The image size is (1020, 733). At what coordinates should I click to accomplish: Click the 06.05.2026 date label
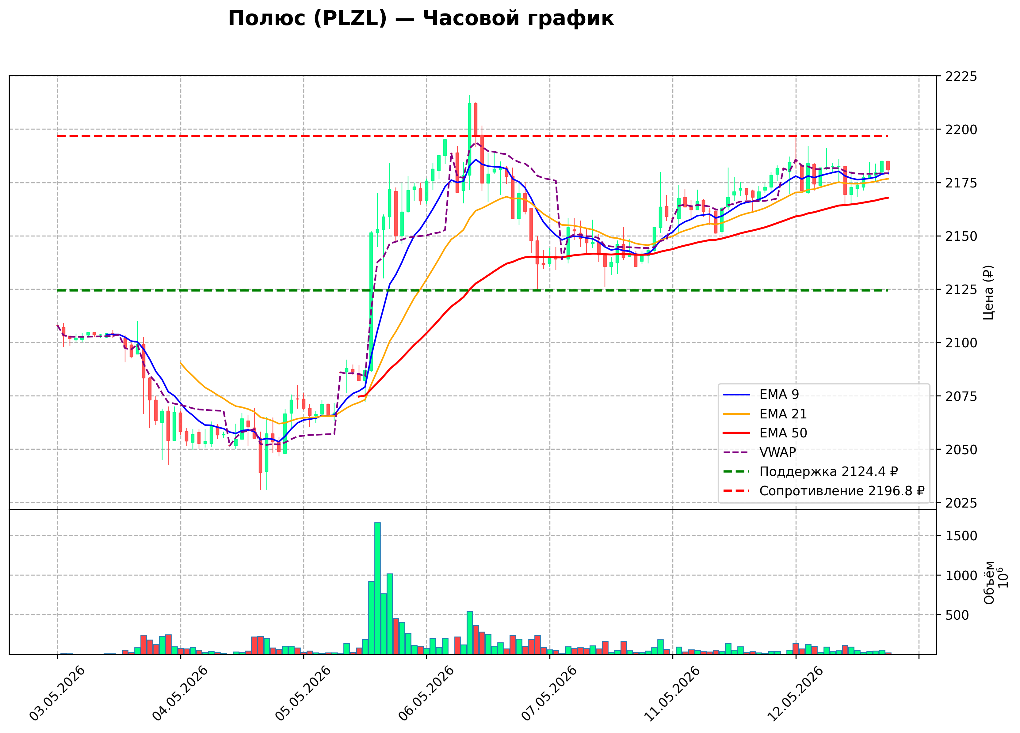pyautogui.click(x=426, y=694)
